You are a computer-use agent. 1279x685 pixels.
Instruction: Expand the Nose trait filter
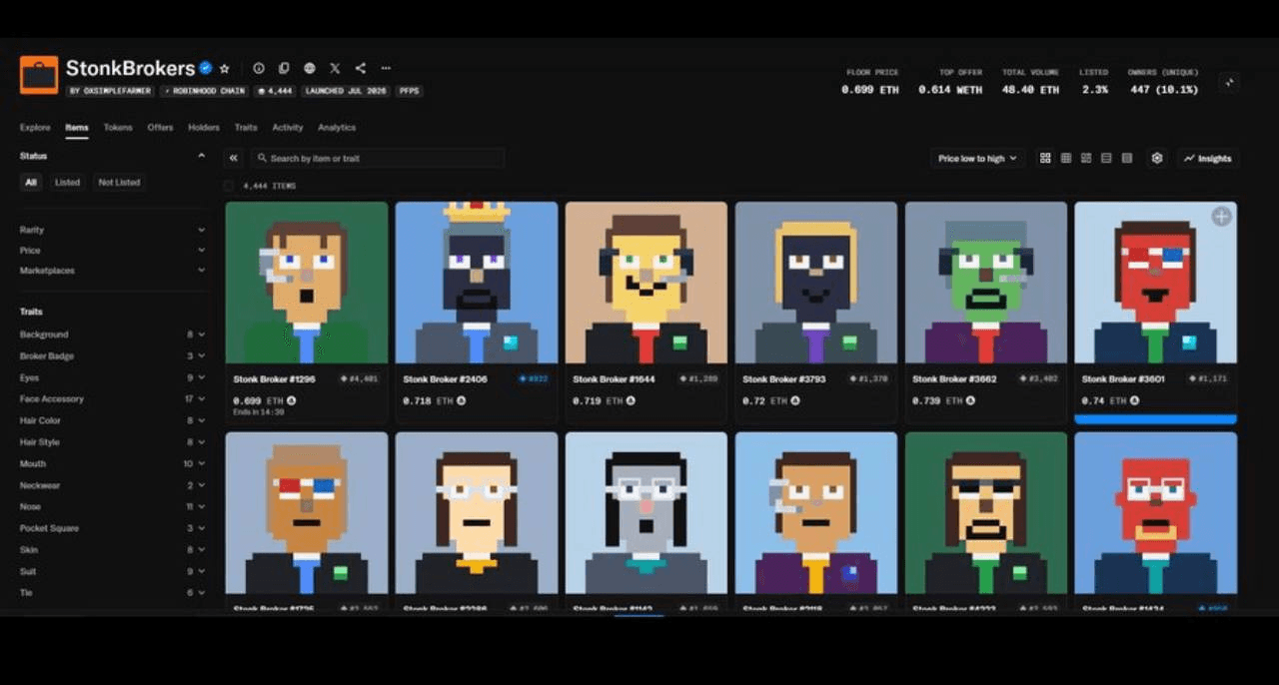pyautogui.click(x=113, y=506)
